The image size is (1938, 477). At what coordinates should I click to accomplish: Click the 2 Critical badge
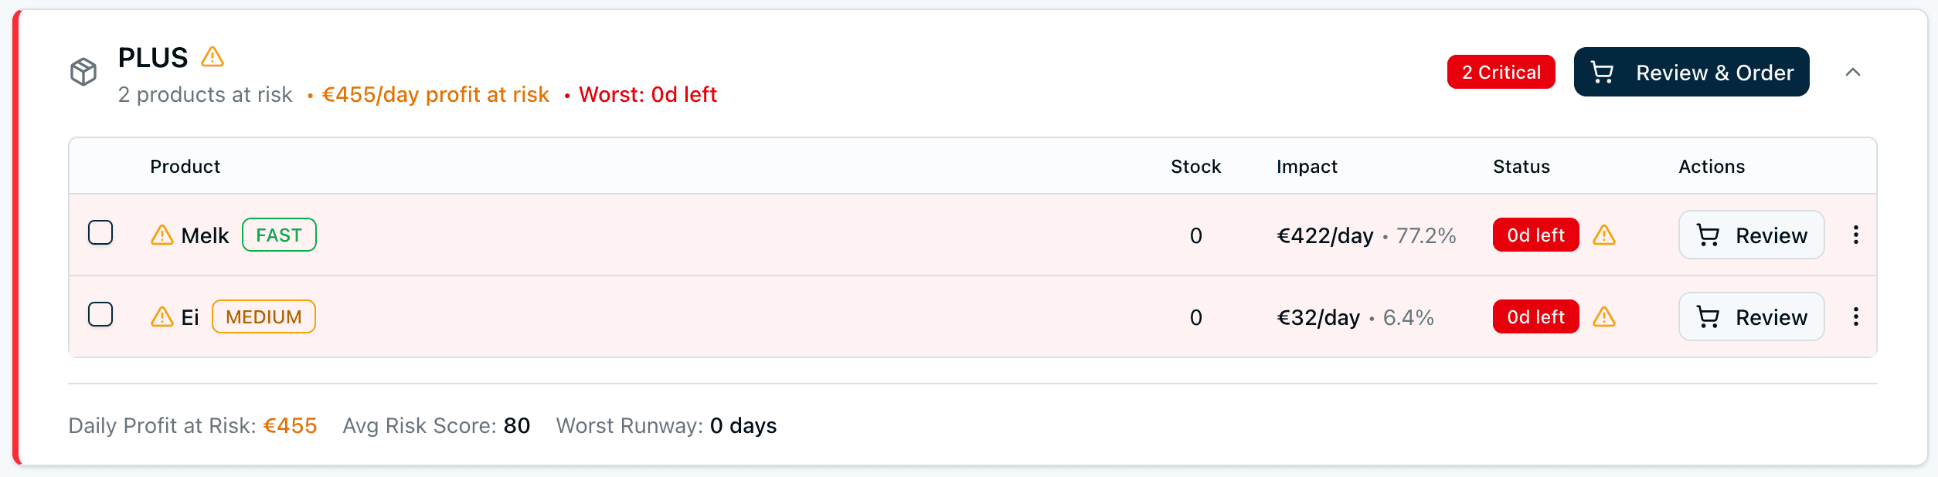coord(1500,72)
